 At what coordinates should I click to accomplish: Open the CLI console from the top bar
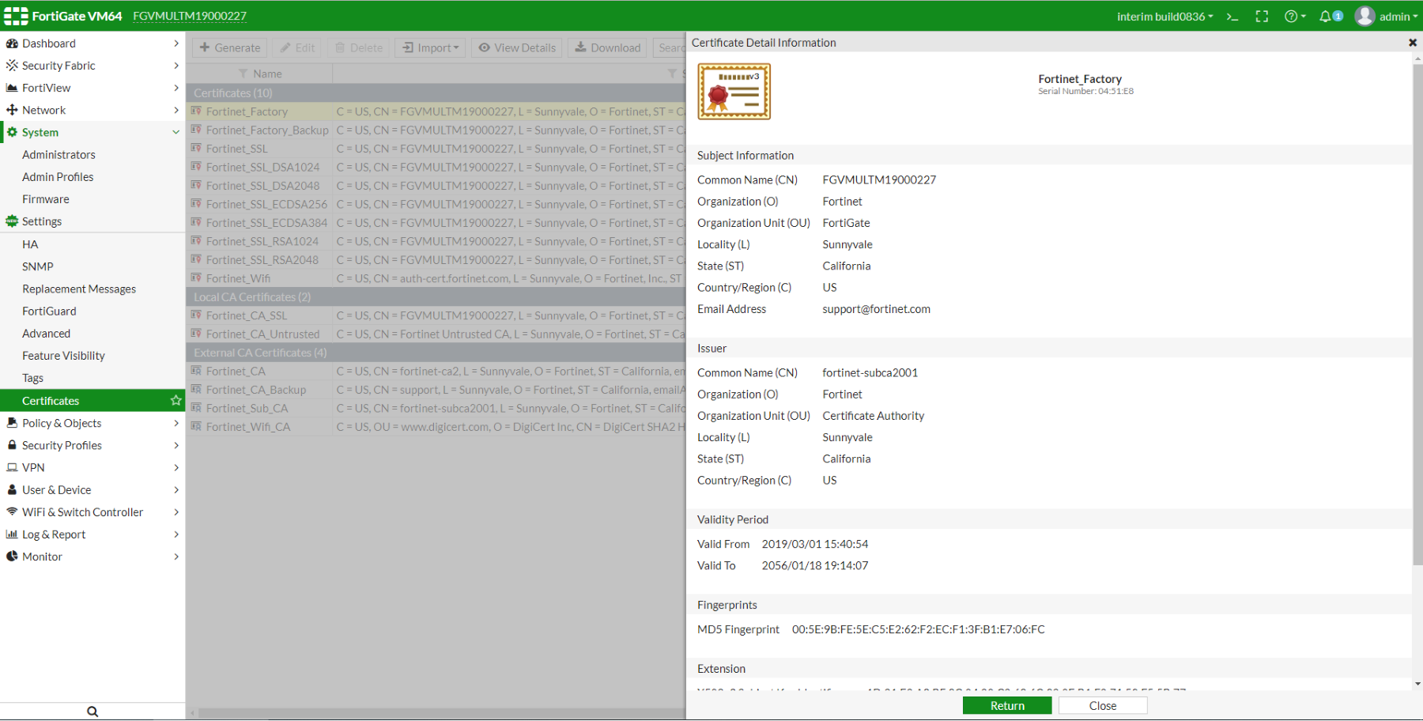[x=1232, y=15]
